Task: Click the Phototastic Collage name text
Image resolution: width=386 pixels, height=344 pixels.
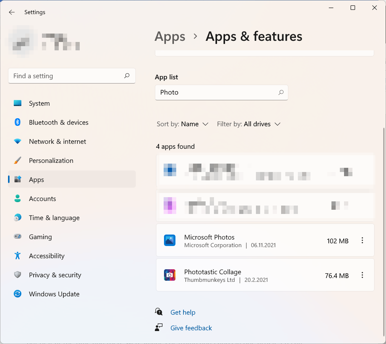Action: click(213, 272)
